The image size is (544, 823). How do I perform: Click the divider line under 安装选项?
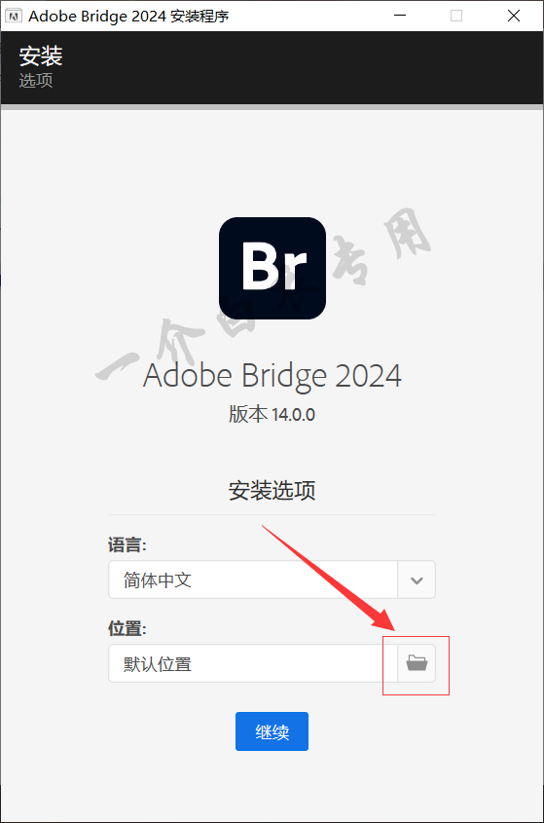click(272, 515)
